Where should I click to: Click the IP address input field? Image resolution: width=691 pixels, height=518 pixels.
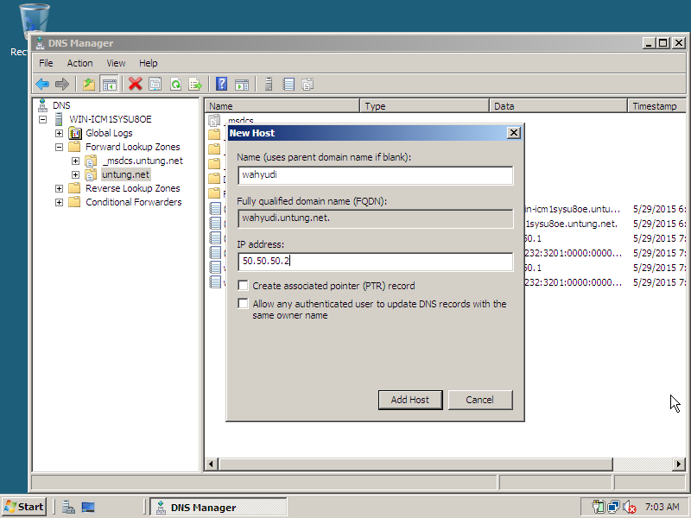375,262
